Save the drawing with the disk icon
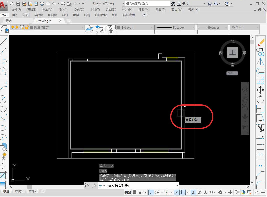 [x=18, y=3]
